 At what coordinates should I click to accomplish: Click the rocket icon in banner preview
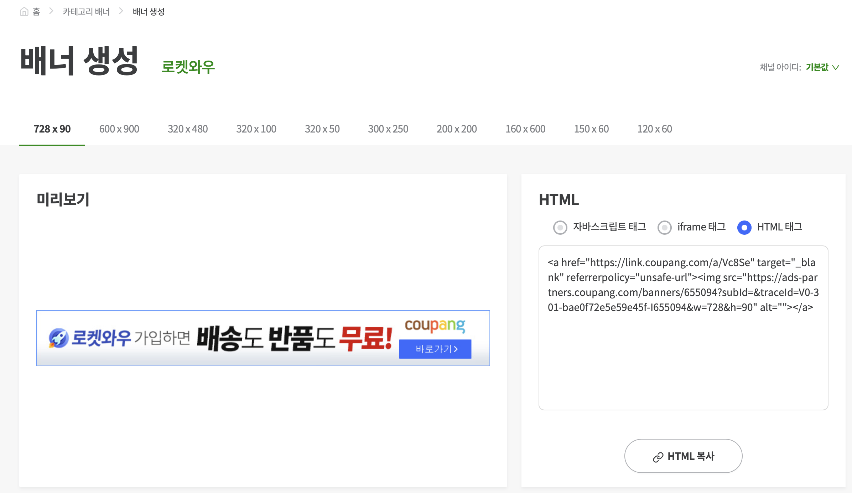click(58, 338)
